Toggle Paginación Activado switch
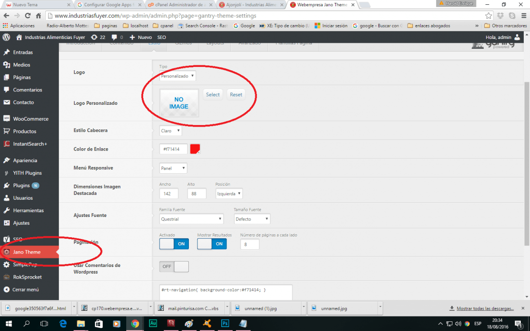Screen dimensions: 530x331 174,243
